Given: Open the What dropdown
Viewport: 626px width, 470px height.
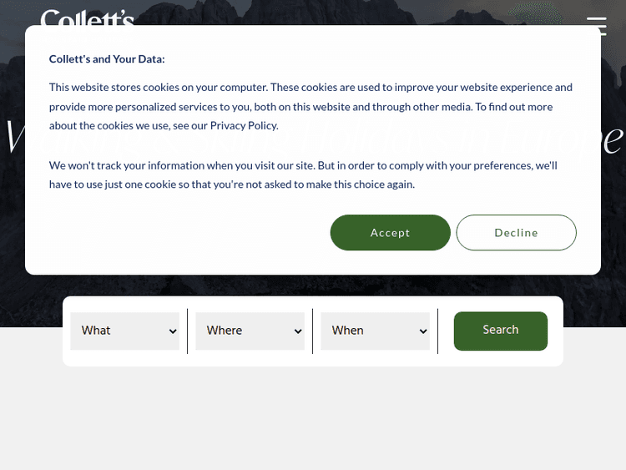Looking at the screenshot, I should pyautogui.click(x=124, y=331).
